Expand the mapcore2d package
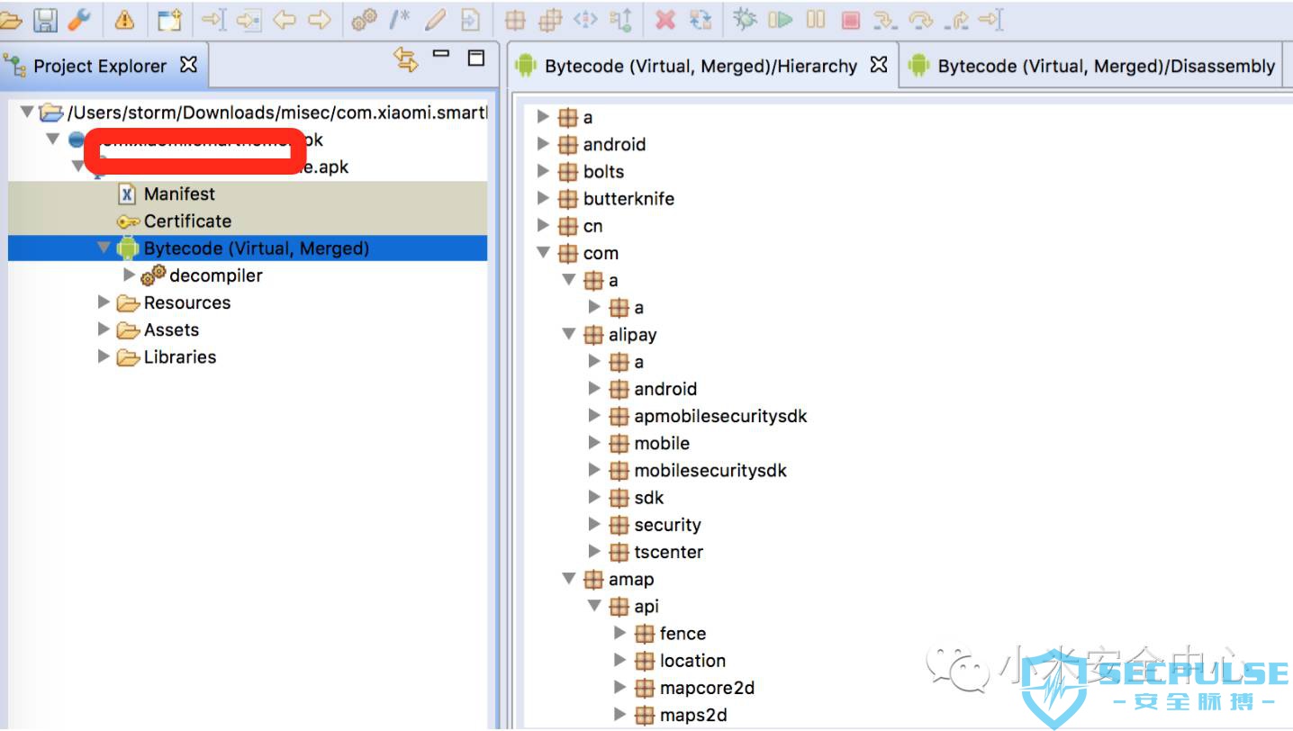 pyautogui.click(x=619, y=687)
